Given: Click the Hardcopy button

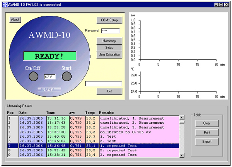Looking at the screenshot, I should pos(109,41).
